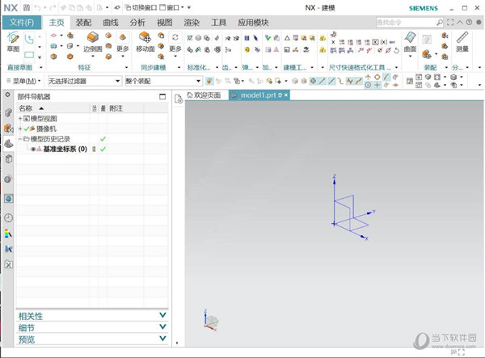Select the sketch rectangle tool
This screenshot has height=358, width=485.
tap(29, 55)
